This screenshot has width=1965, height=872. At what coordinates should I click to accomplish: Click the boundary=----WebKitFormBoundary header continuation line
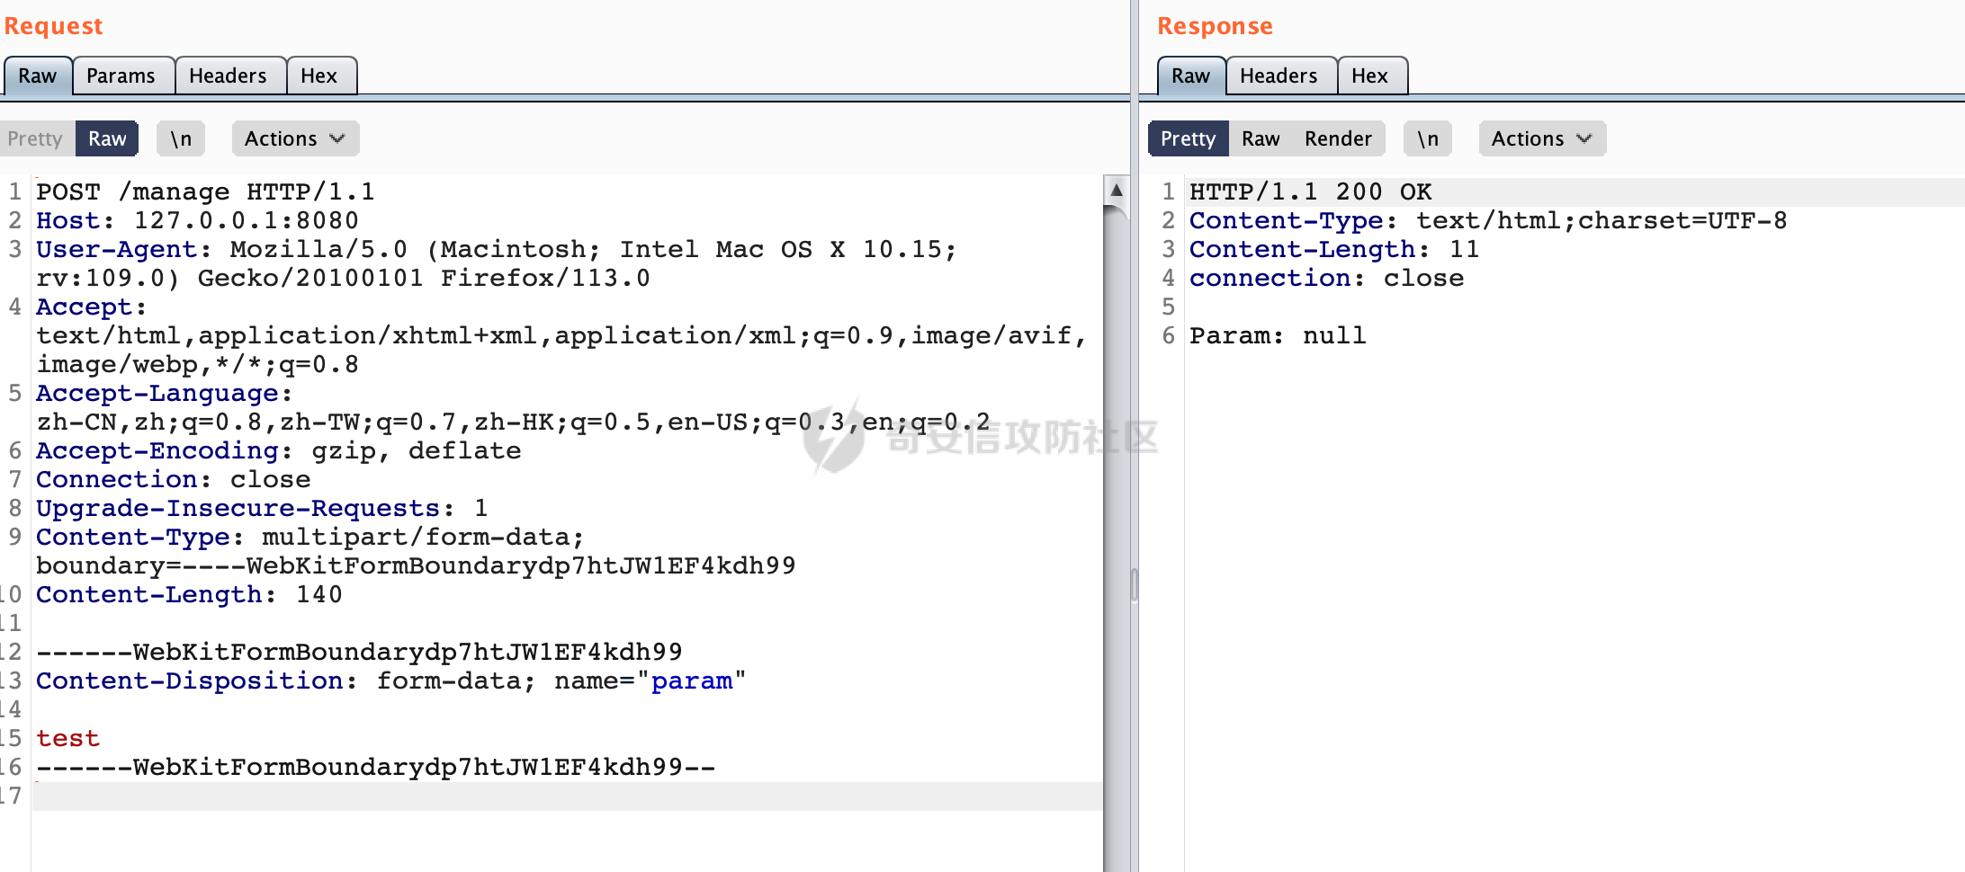[x=416, y=565]
